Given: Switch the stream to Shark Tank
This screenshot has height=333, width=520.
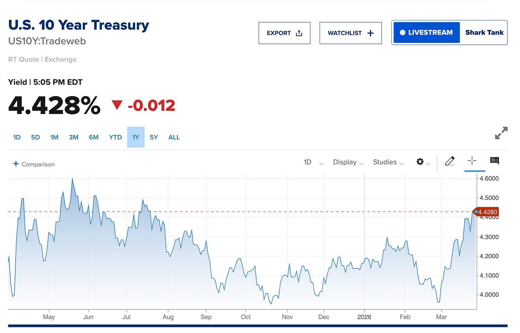Looking at the screenshot, I should [484, 32].
